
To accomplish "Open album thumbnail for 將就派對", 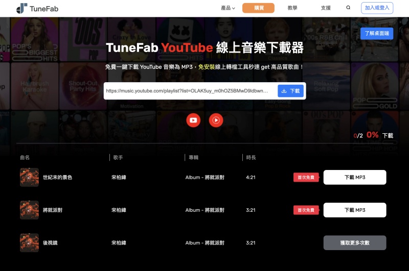I will 29,210.
